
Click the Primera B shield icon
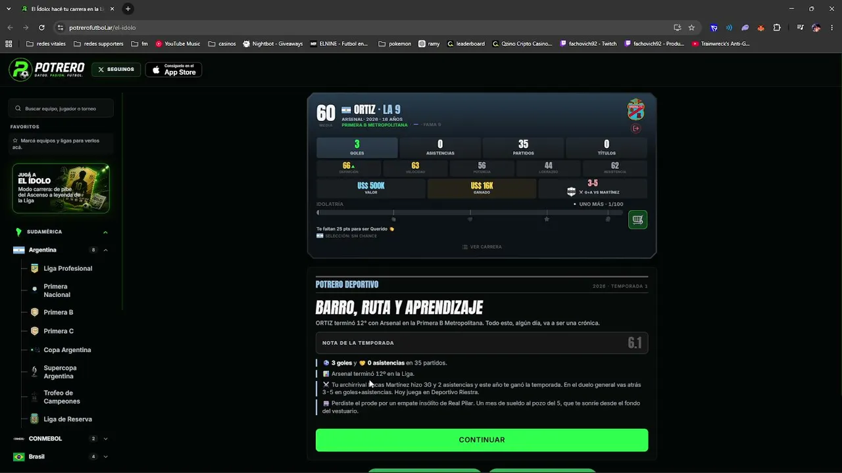click(35, 313)
